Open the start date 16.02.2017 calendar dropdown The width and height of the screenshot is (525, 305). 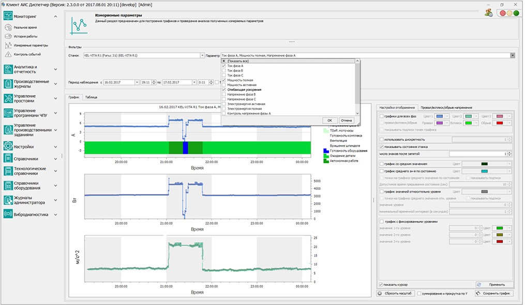(137, 82)
